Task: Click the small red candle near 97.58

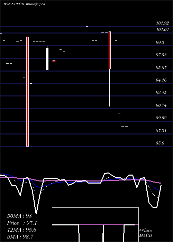Action: coord(54,61)
